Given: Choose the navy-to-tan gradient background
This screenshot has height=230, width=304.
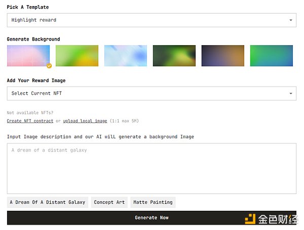Looking at the screenshot, I should click(223, 56).
